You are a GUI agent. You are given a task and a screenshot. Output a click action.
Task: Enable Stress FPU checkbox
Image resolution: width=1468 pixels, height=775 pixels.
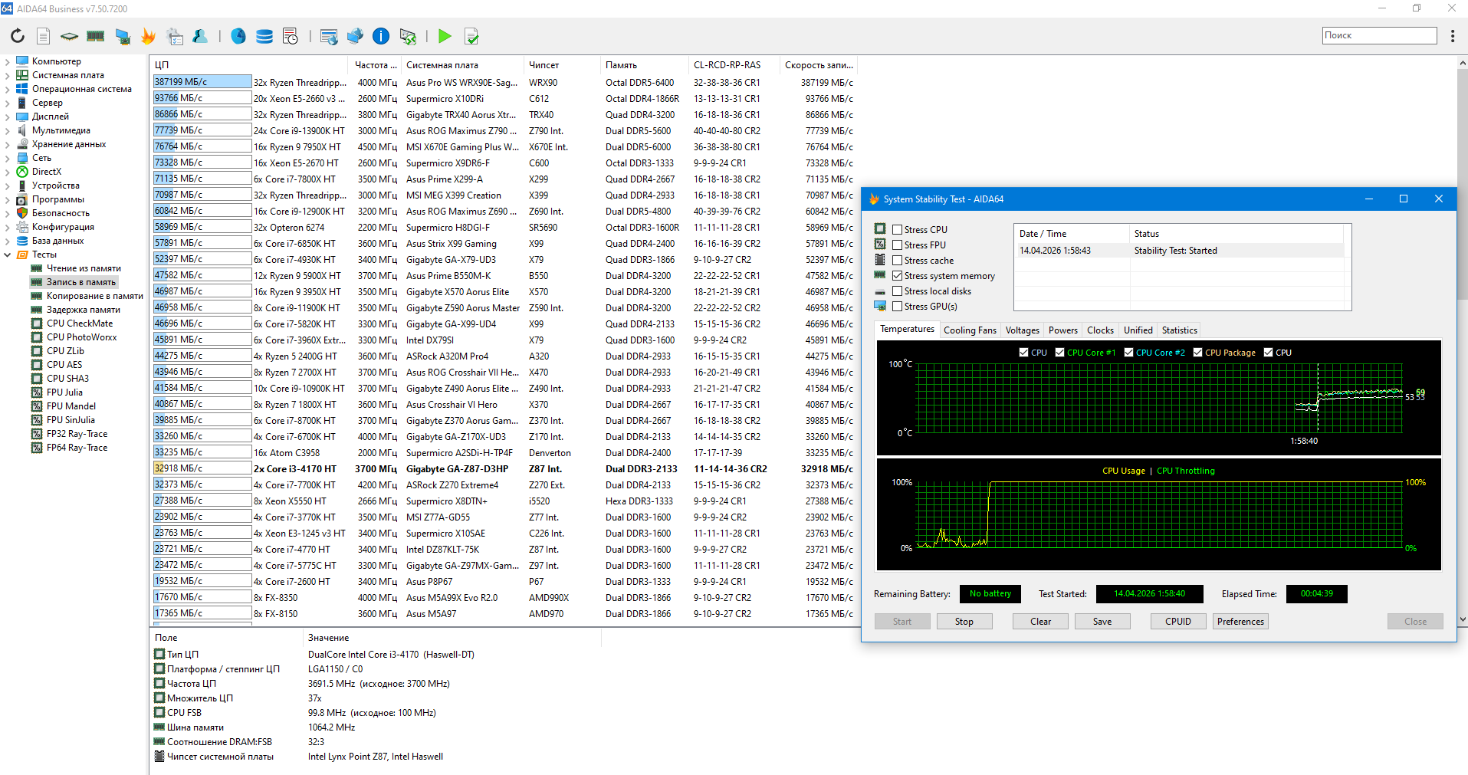(x=897, y=245)
